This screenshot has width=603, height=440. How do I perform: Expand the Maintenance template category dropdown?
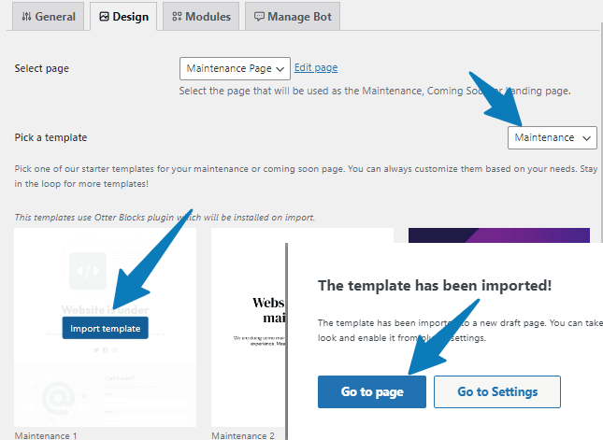point(552,137)
